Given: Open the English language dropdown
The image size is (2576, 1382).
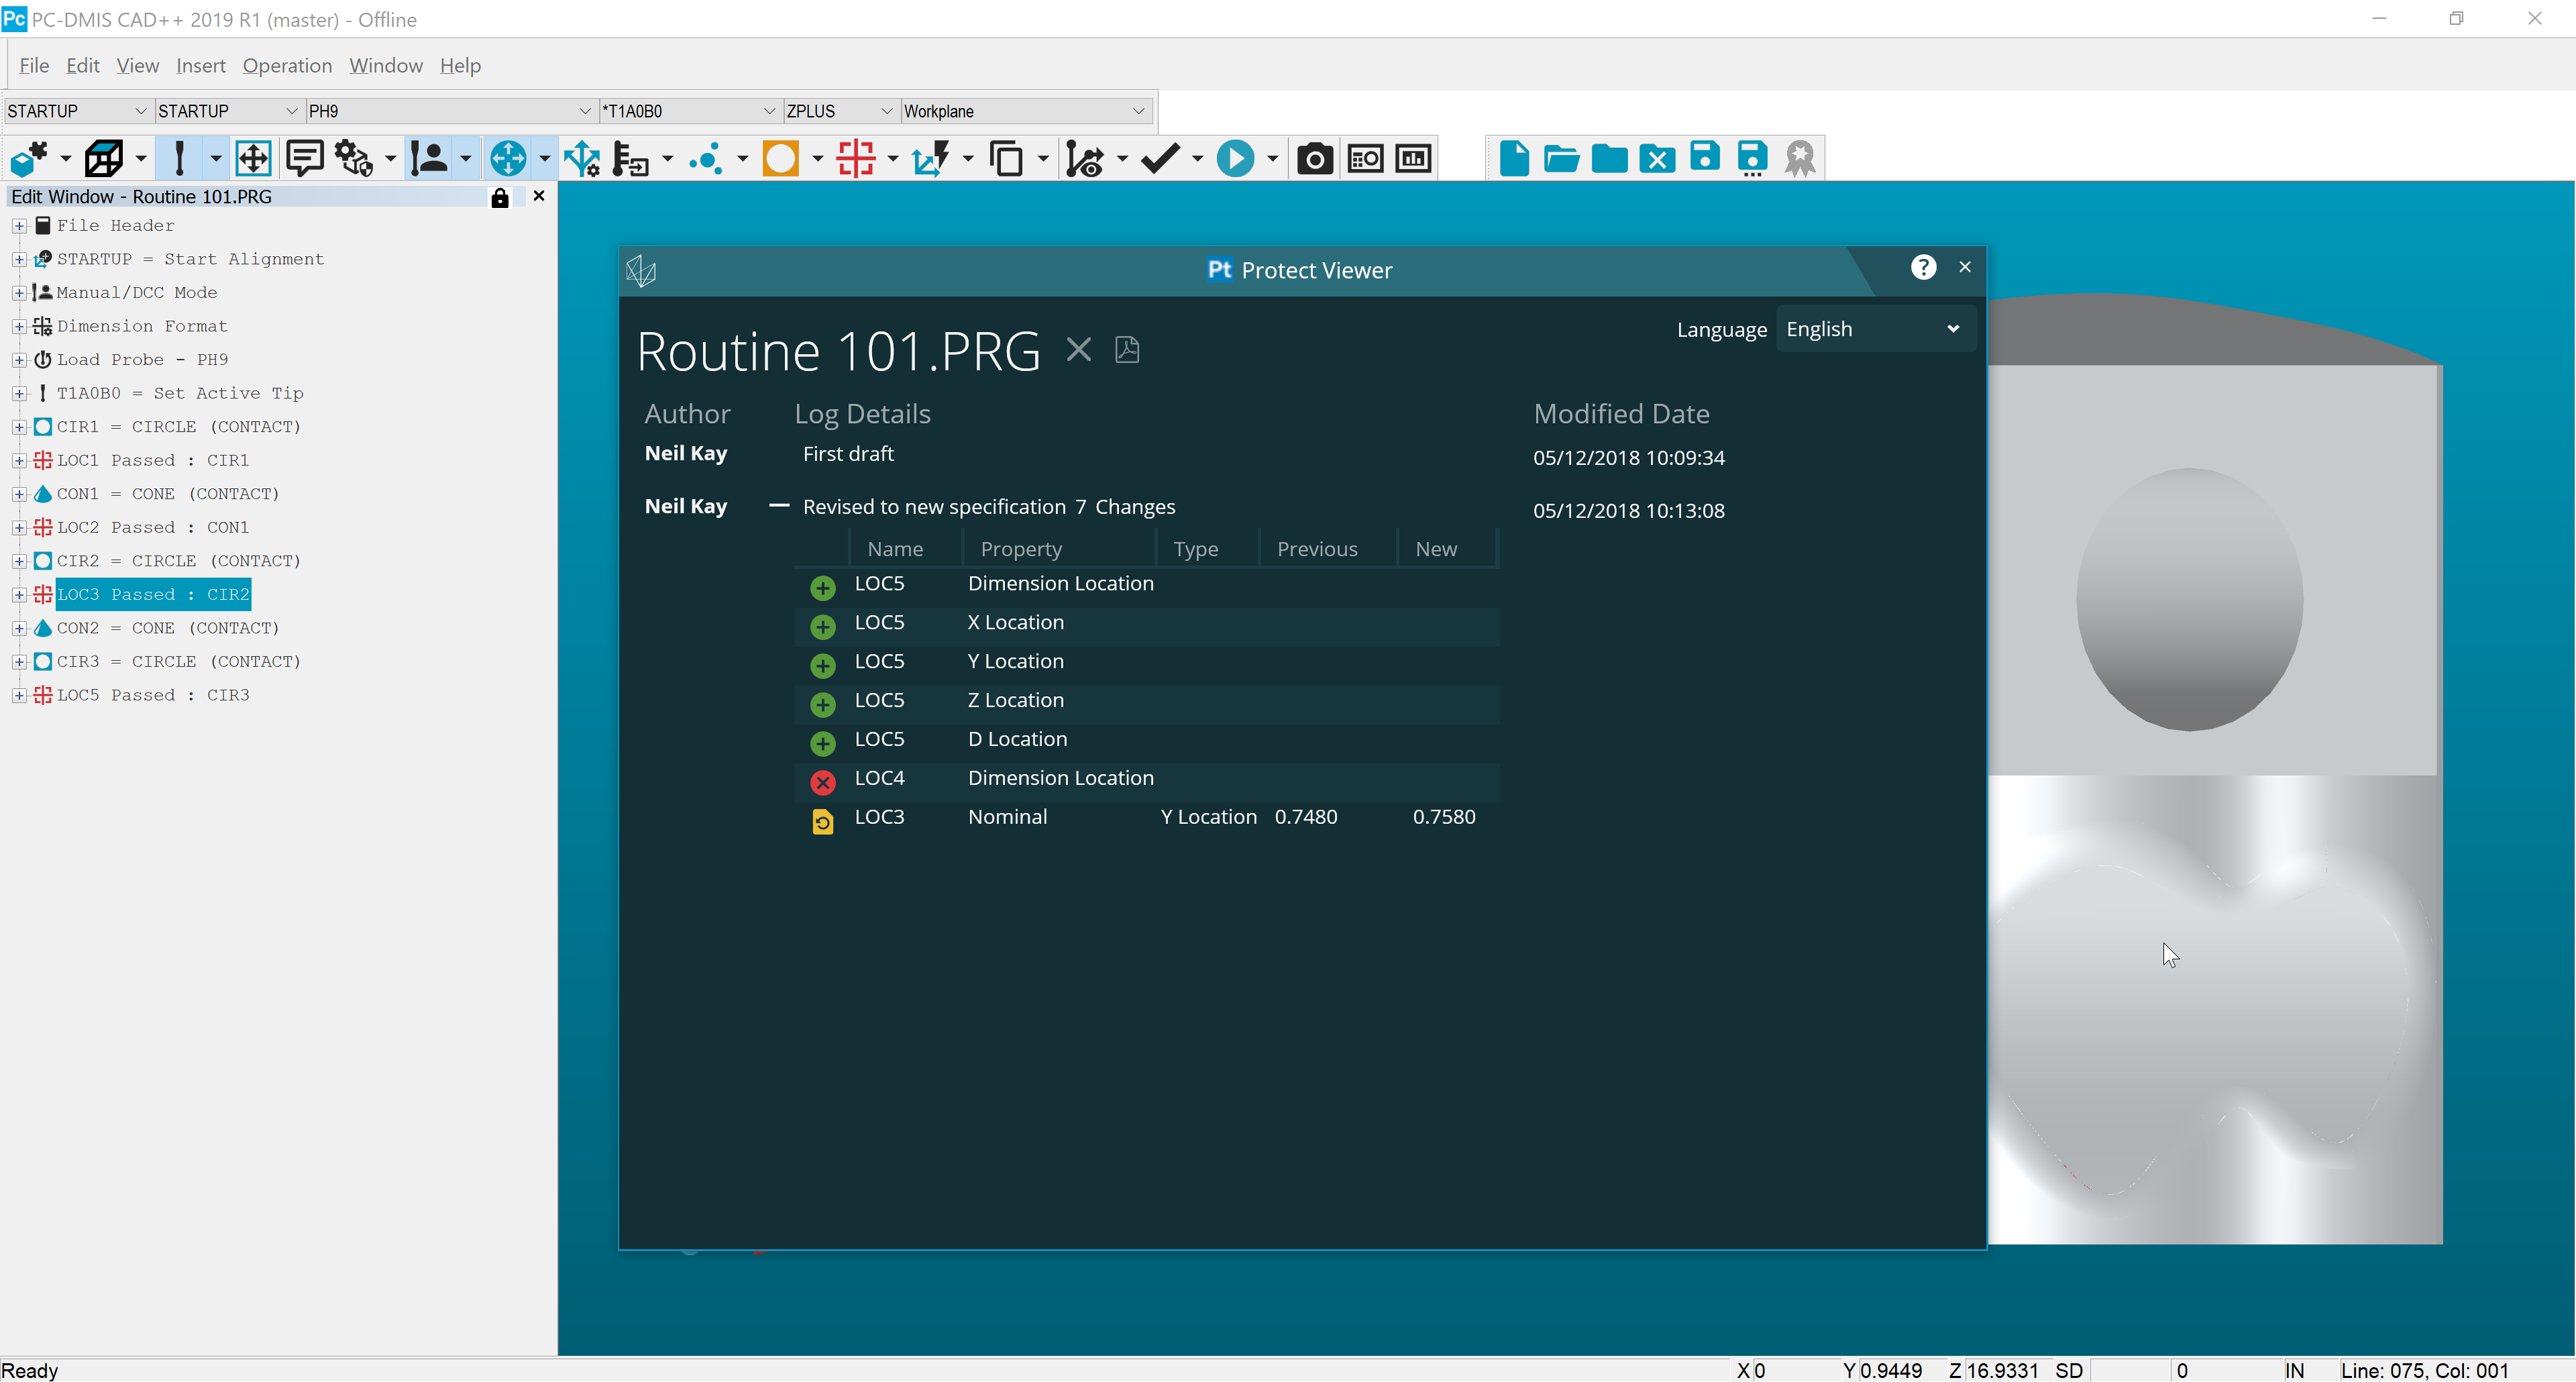Looking at the screenshot, I should 1875,328.
